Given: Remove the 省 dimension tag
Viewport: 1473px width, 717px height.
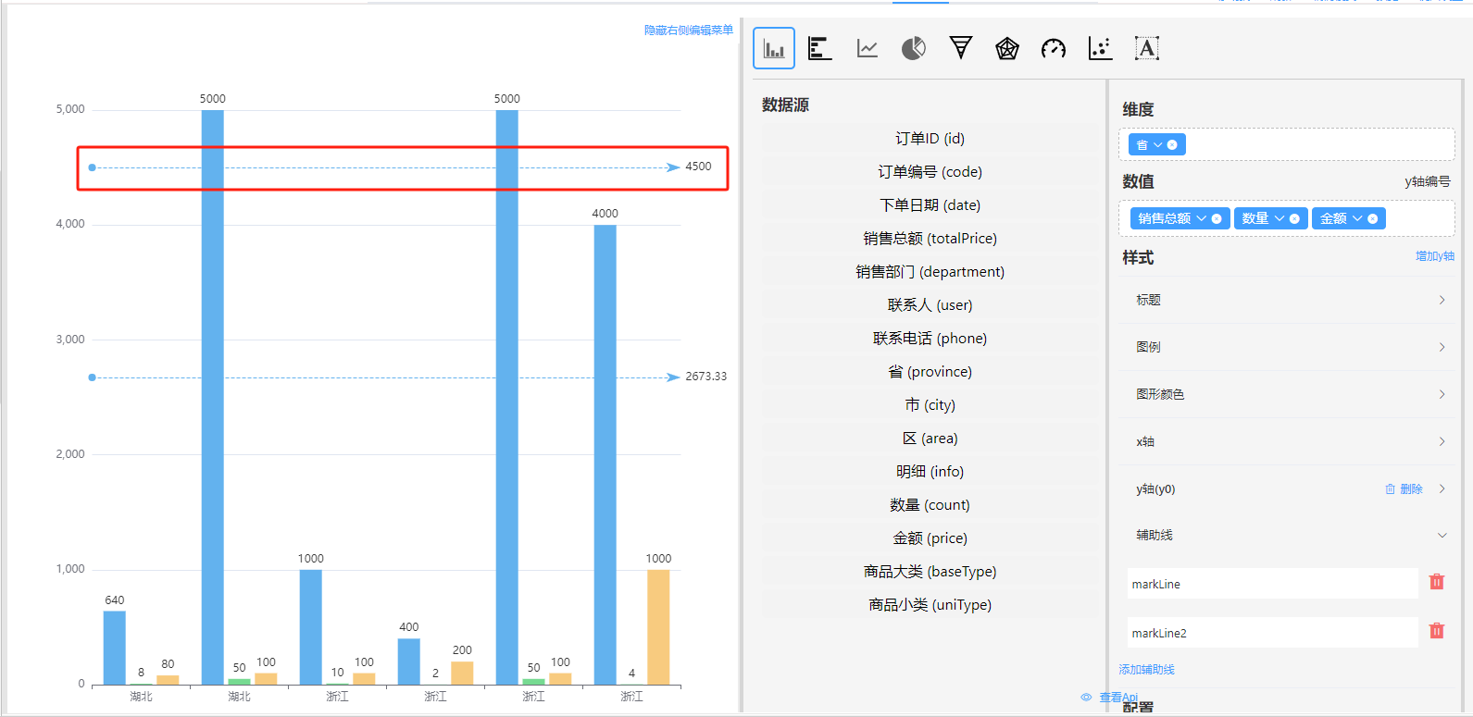Looking at the screenshot, I should pyautogui.click(x=1173, y=145).
